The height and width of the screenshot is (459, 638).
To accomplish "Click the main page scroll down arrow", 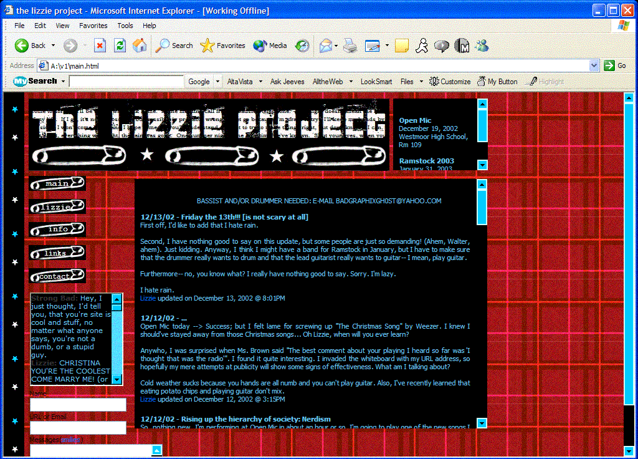I will [x=629, y=451].
